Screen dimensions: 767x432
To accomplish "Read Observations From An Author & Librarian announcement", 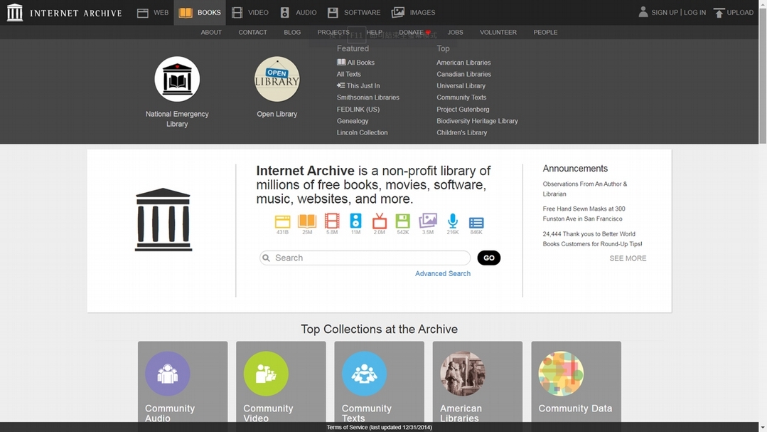I will point(584,189).
